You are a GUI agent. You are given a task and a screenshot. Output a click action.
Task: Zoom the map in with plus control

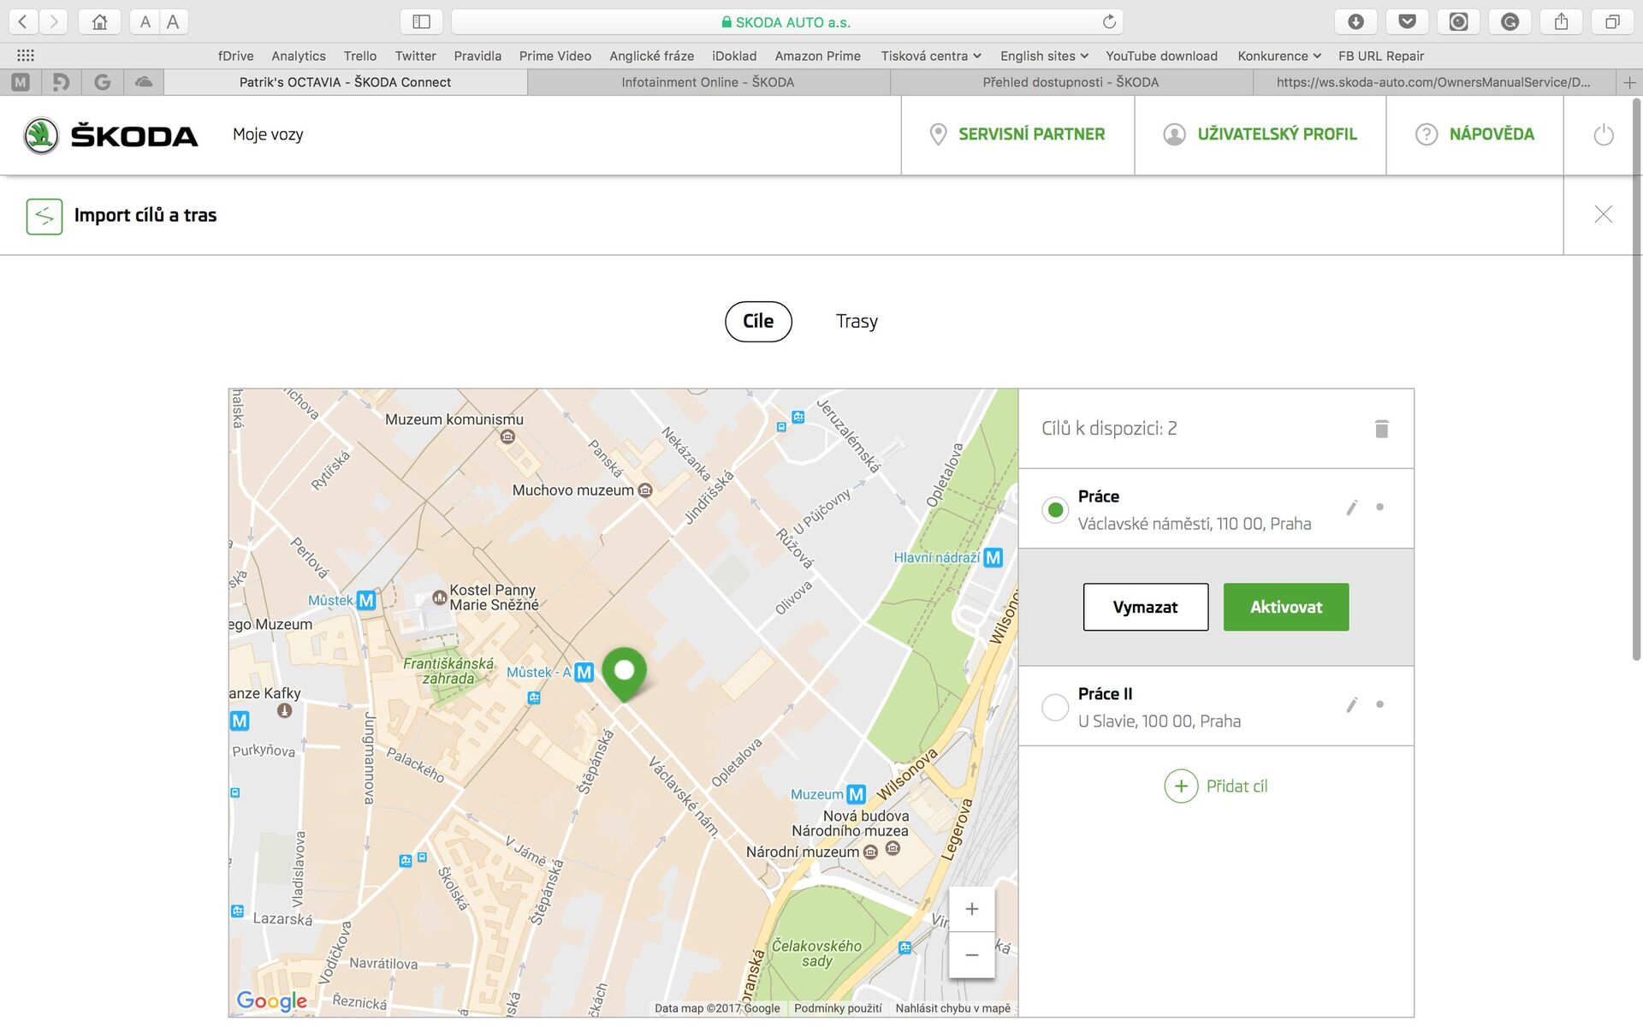tap(972, 908)
